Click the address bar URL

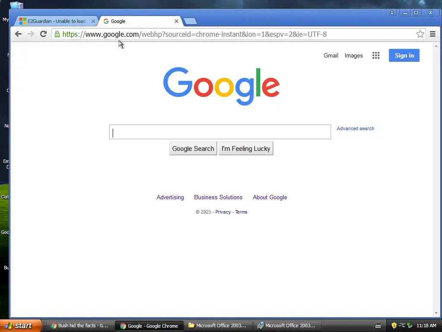click(x=195, y=34)
